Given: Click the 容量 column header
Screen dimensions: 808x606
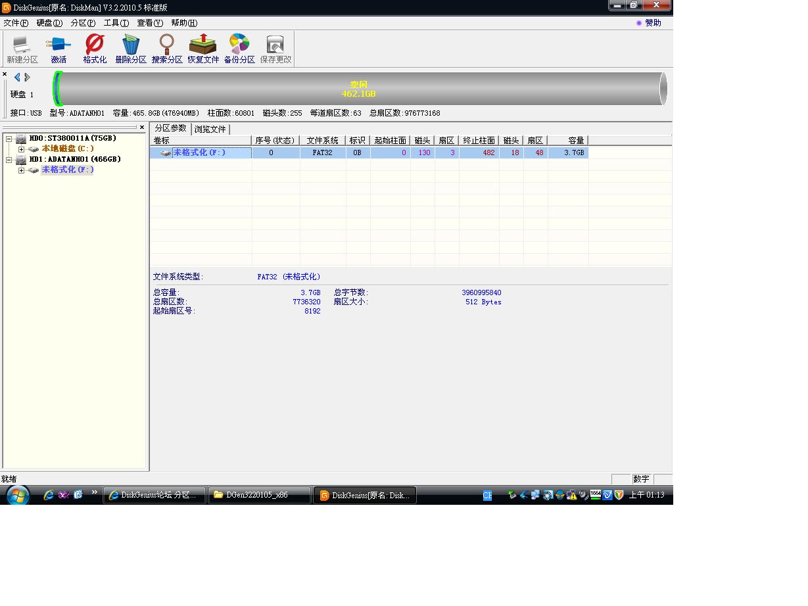Looking at the screenshot, I should click(x=568, y=141).
